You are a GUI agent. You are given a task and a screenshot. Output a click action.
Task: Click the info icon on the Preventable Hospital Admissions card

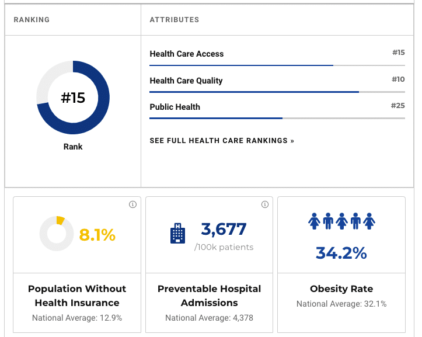(265, 204)
